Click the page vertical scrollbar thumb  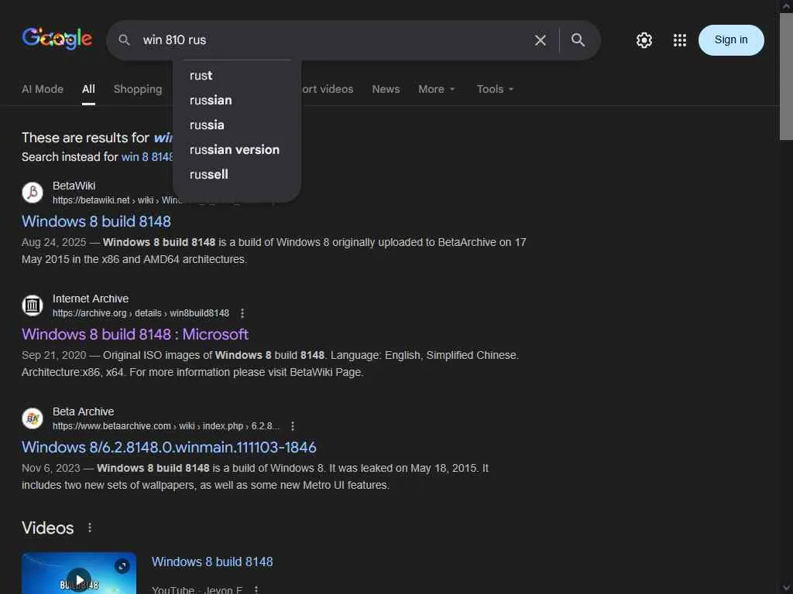pos(786,77)
